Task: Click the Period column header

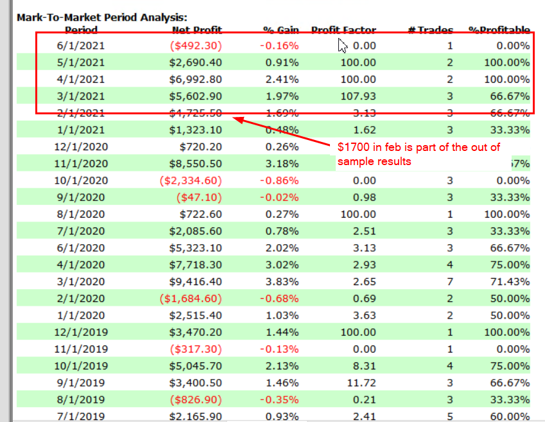Action: coord(82,30)
